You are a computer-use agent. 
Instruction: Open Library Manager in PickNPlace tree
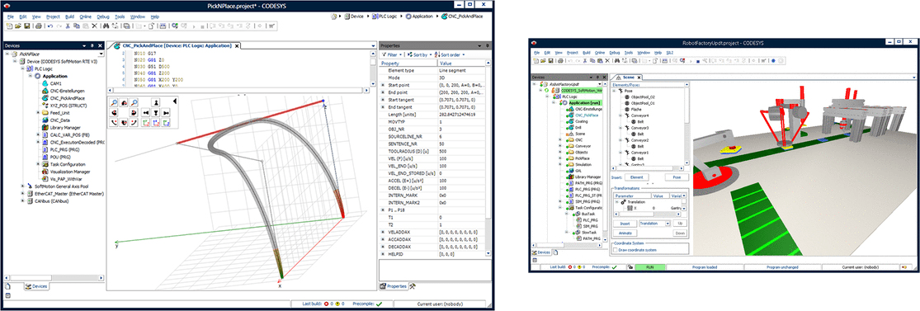(x=64, y=127)
